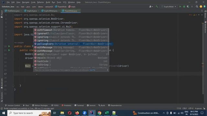The height and width of the screenshot is (116, 207).
Task: Open the Run tool window
Action: [26, 105]
